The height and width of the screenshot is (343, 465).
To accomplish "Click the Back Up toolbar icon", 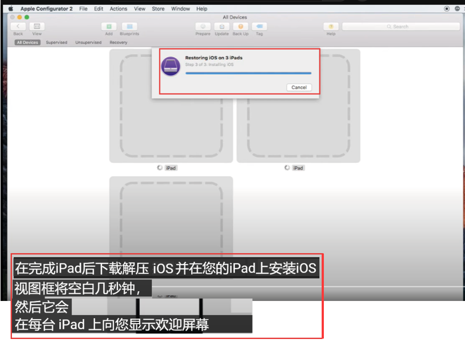I will (x=241, y=27).
